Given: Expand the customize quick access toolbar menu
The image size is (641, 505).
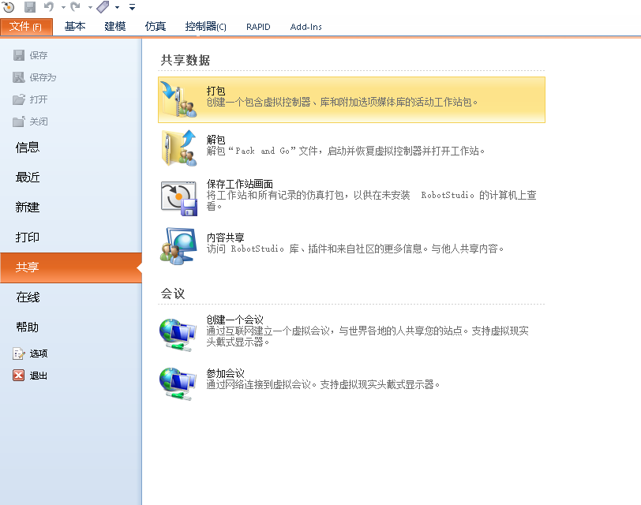Looking at the screenshot, I should 131,8.
